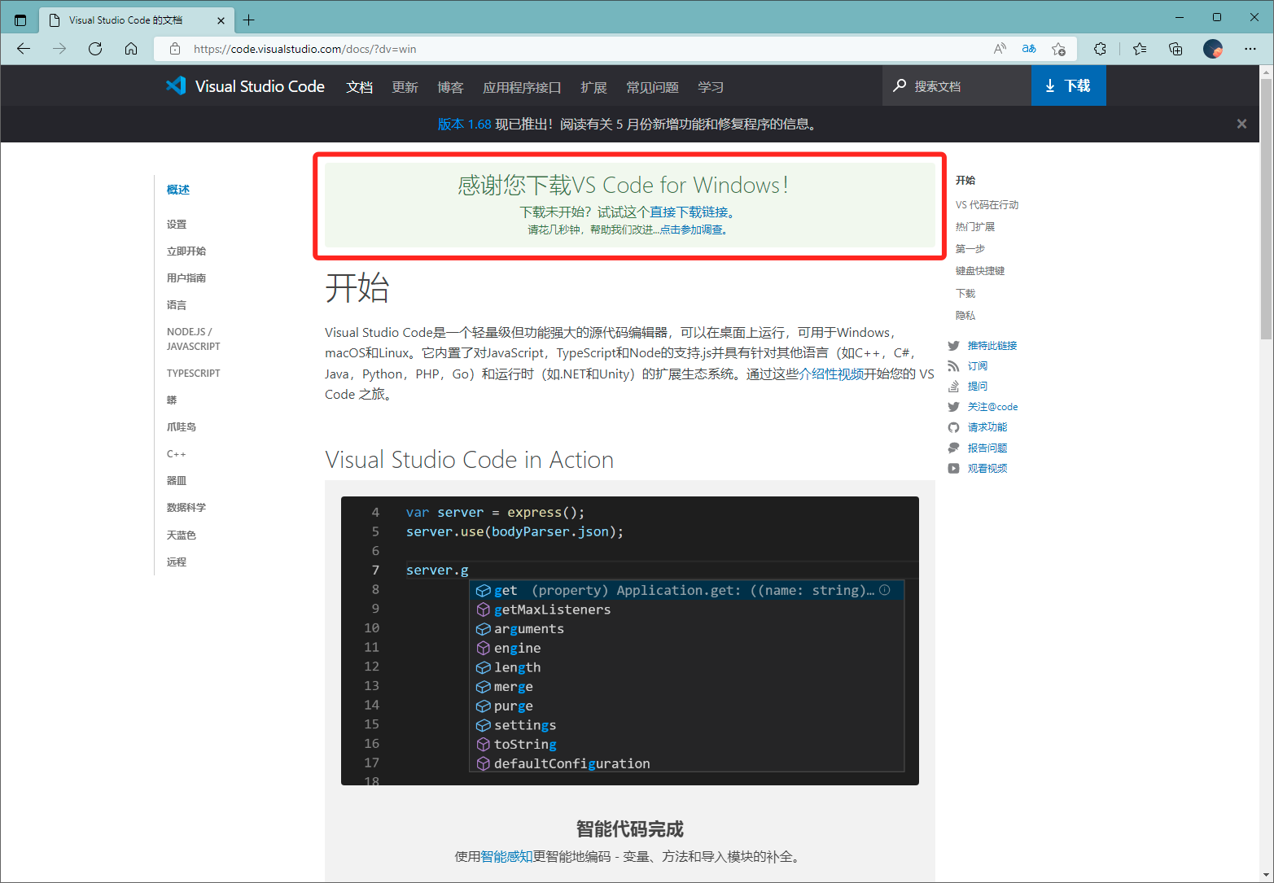The image size is (1274, 883).
Task: Click the 点击参加调查 survey link
Action: (691, 229)
